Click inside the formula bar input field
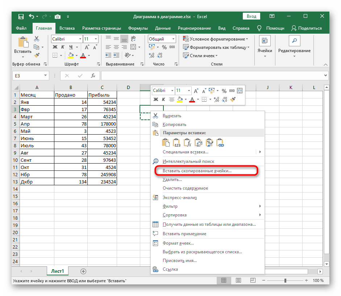Image resolution: width=341 pixels, height=296 pixels. [x=210, y=75]
